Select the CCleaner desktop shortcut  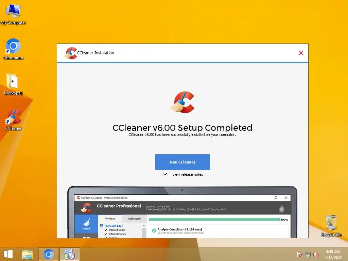(13, 120)
